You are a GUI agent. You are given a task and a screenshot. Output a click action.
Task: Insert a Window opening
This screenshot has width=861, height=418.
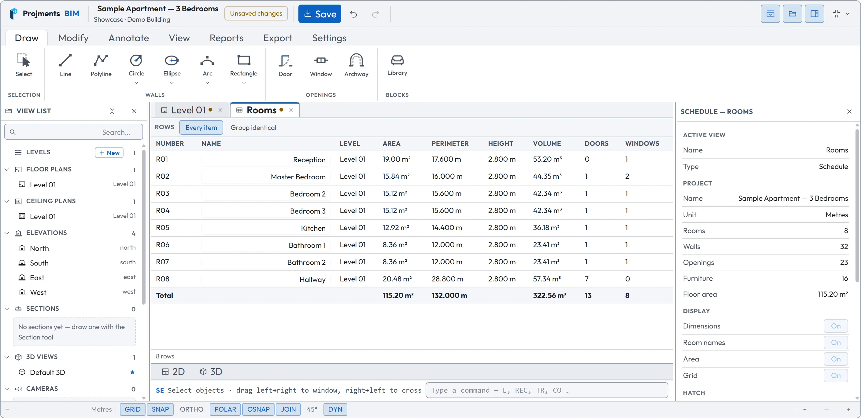point(320,66)
